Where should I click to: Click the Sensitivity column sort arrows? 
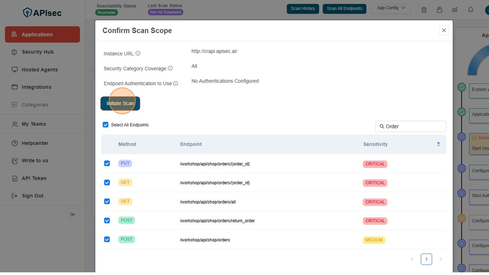[x=438, y=144]
